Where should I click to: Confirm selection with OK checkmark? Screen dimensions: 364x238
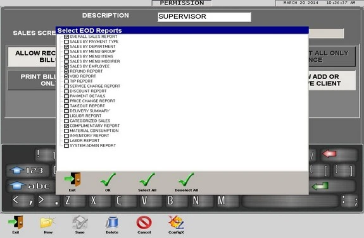(108, 179)
